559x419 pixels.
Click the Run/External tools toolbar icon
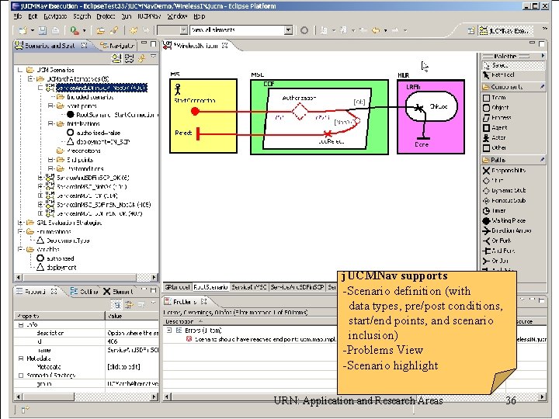click(x=75, y=30)
